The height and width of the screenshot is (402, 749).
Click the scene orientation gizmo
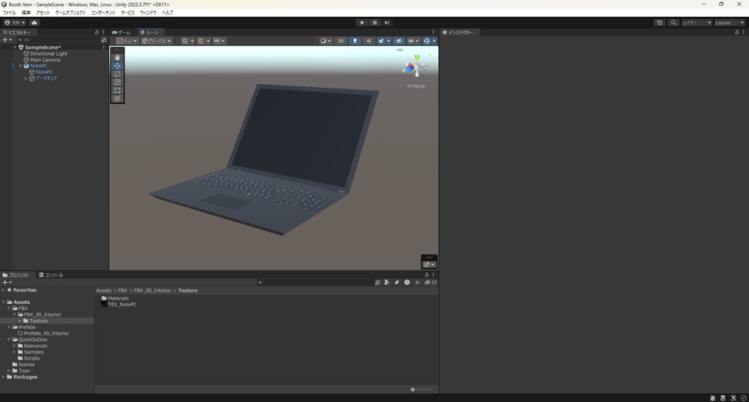point(416,67)
